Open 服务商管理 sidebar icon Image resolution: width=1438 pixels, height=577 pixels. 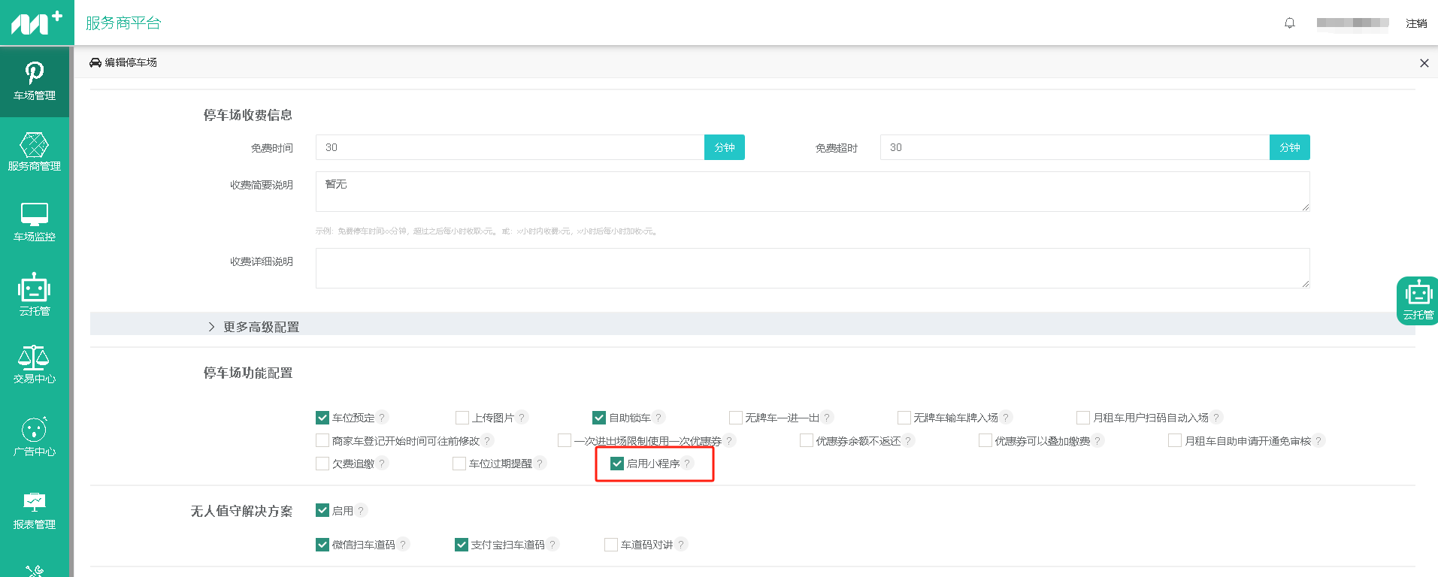pyautogui.click(x=35, y=152)
